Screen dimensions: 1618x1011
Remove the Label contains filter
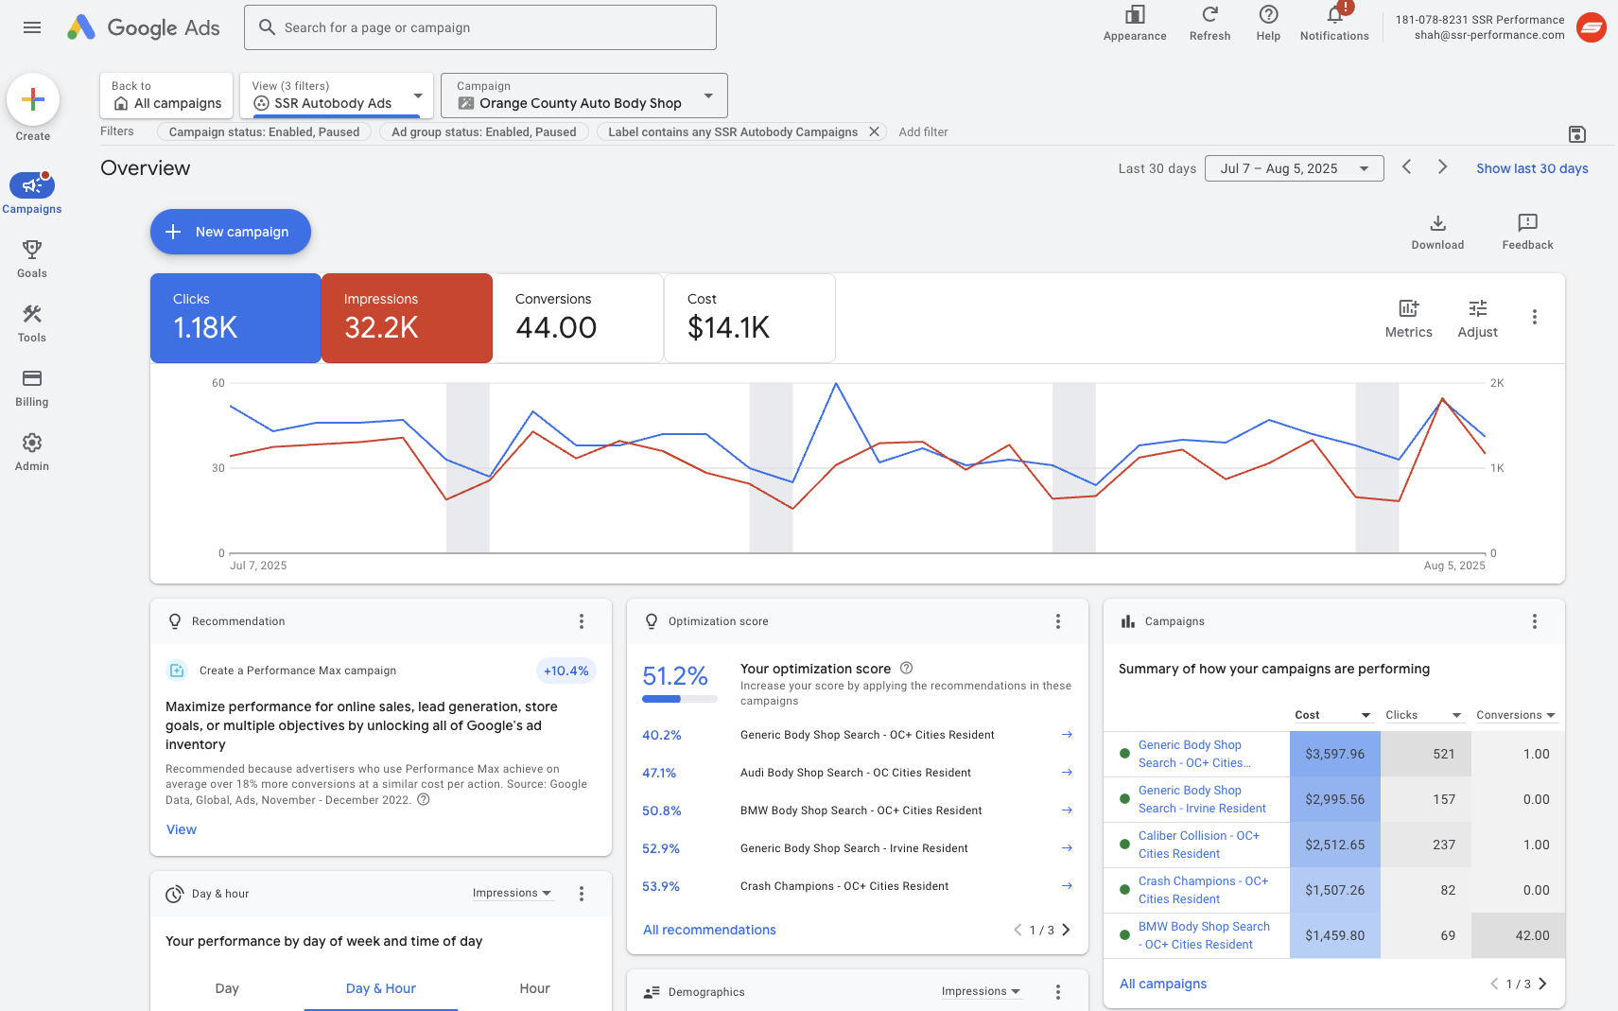click(874, 131)
